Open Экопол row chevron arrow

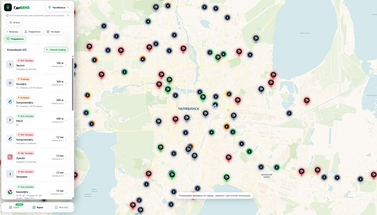(x=67, y=65)
